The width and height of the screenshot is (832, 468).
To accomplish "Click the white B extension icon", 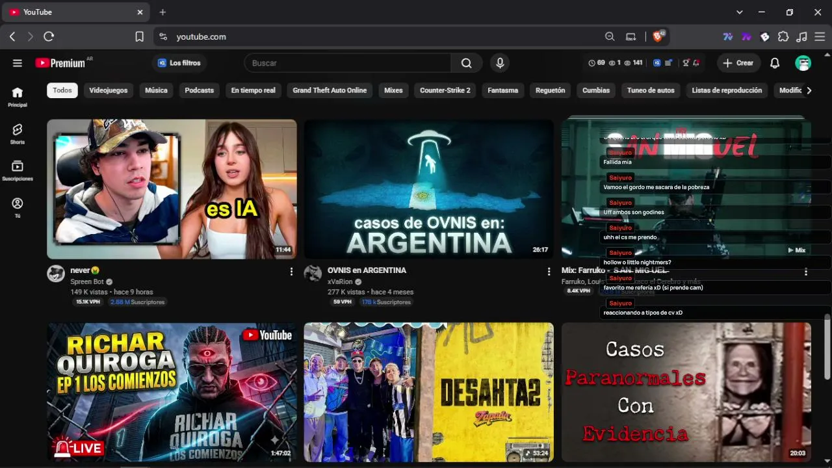I will coord(765,37).
